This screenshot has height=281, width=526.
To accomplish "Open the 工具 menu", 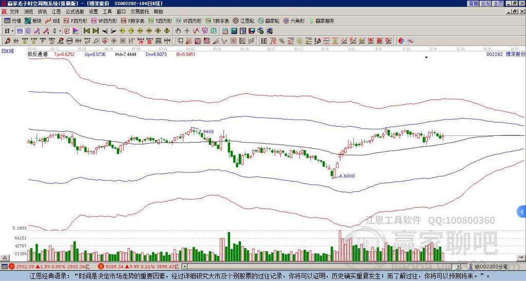I will (107, 12).
